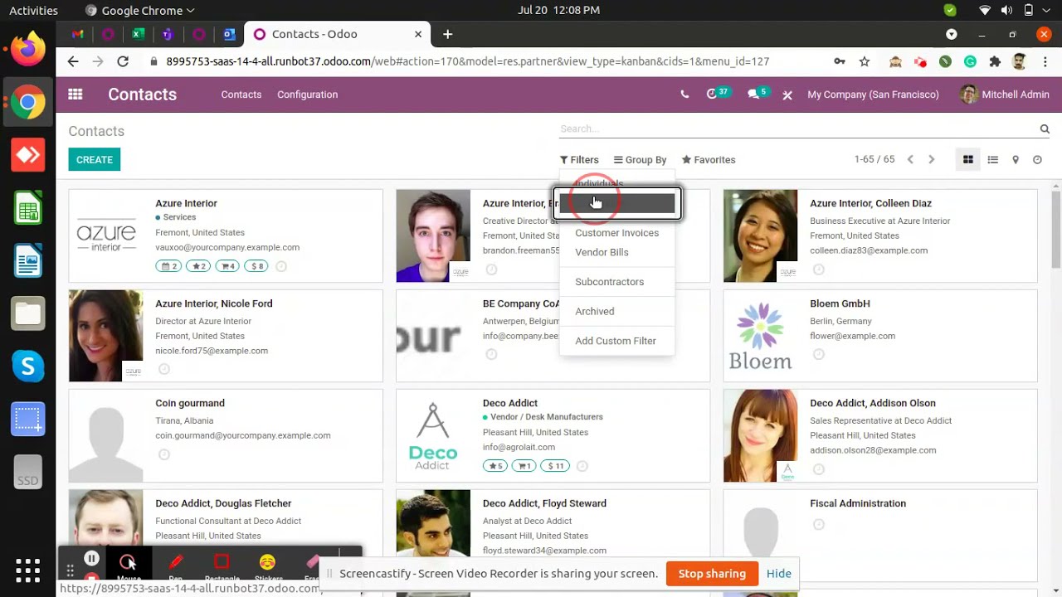Open activities clock icon with 37 badge
Viewport: 1062px width, 597px height.
coord(717,94)
